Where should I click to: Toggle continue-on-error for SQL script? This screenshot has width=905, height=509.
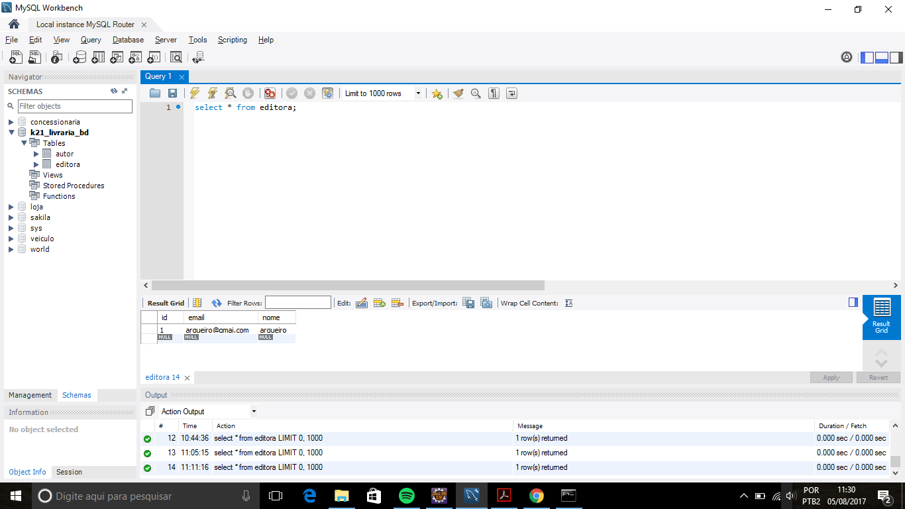coord(270,93)
